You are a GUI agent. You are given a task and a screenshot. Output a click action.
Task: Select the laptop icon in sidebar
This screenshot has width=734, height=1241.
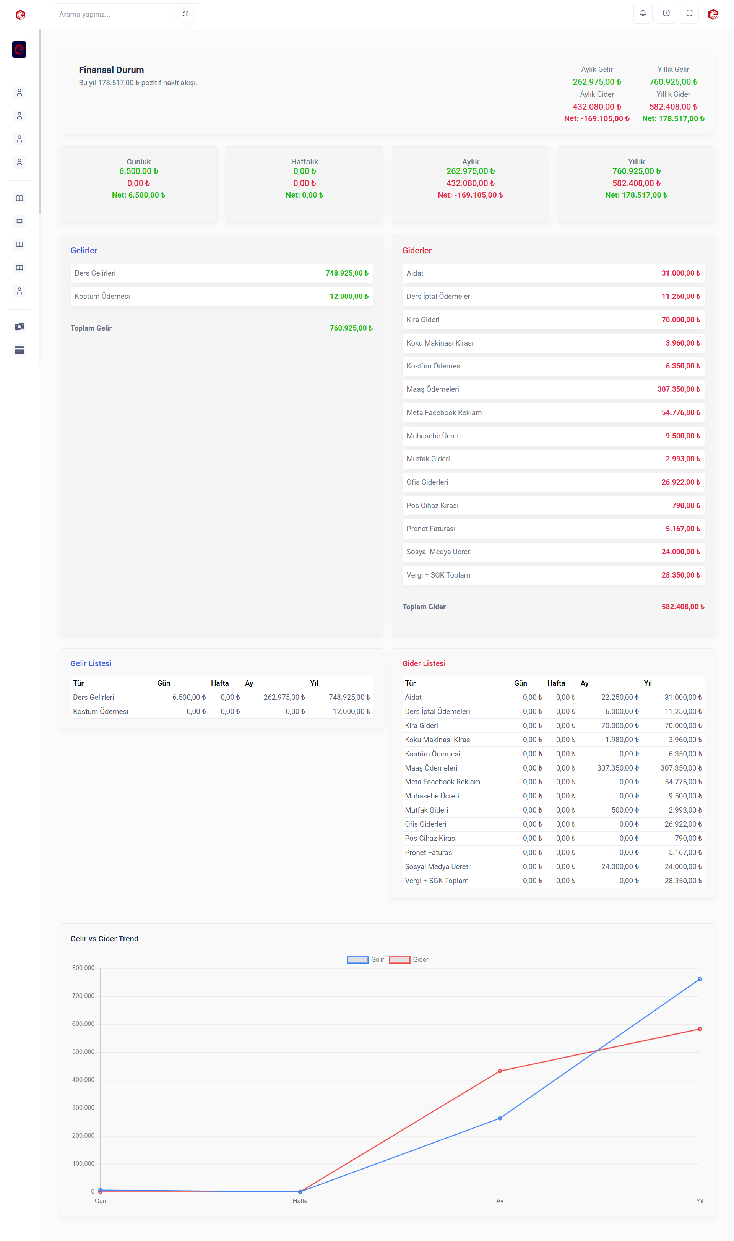[x=19, y=222]
